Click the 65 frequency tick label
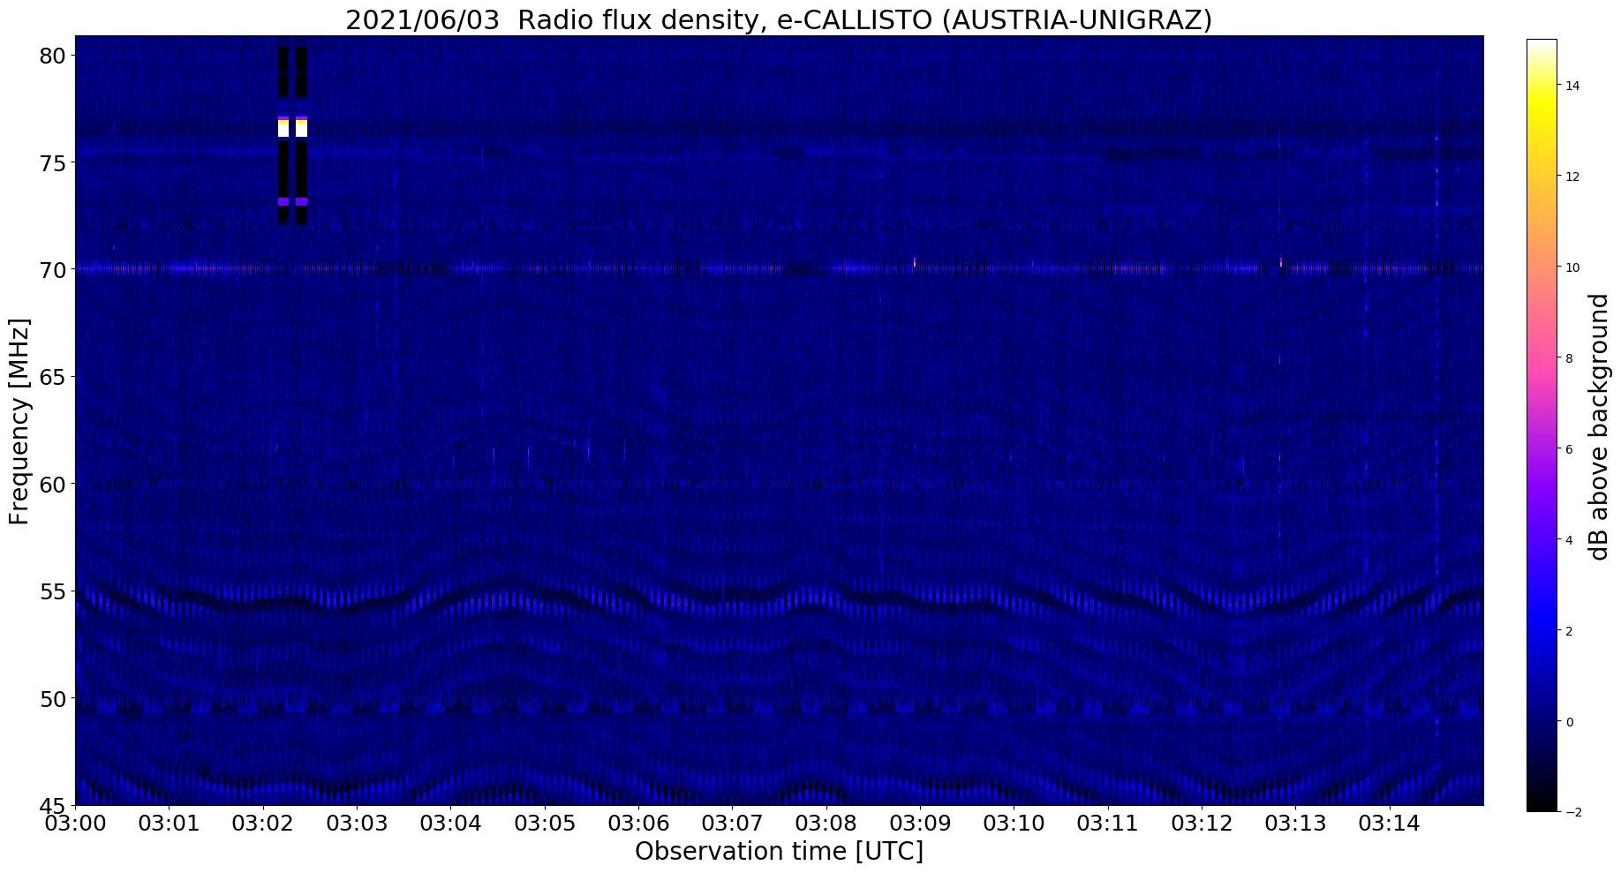Viewport: 1621px width, 873px height. pyautogui.click(x=52, y=377)
